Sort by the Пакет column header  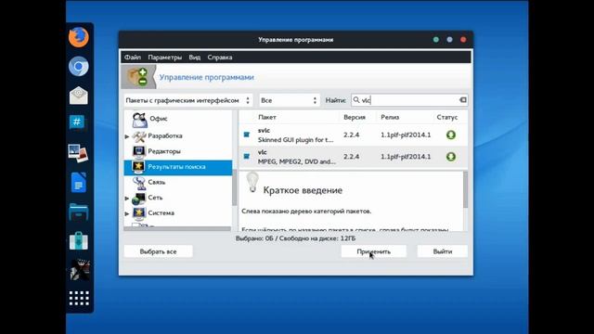pos(267,117)
